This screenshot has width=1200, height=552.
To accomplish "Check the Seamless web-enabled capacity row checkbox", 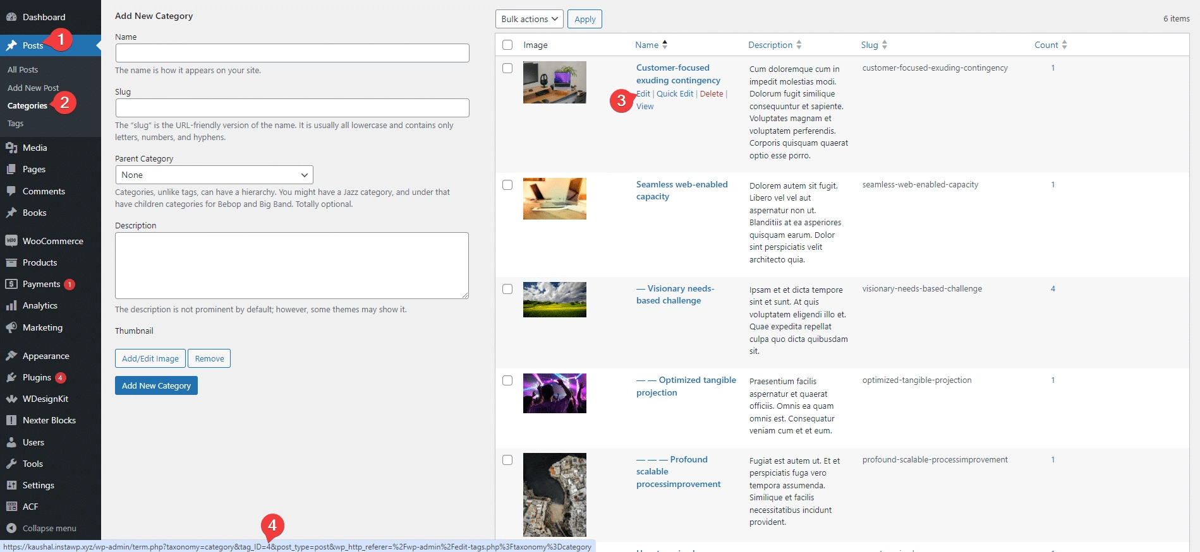I will pos(507,185).
